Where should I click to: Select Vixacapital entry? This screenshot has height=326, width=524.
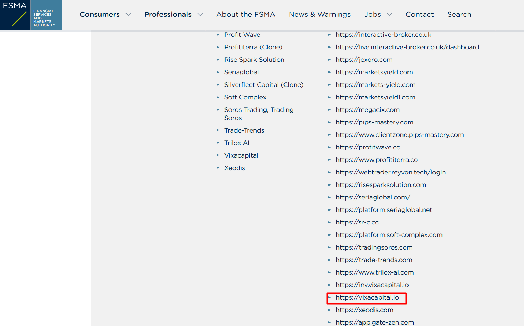coord(241,155)
